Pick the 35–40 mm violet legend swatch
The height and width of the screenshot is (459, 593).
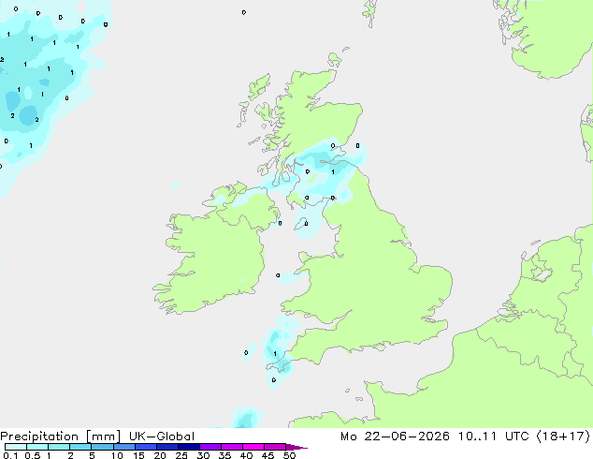click(231, 447)
